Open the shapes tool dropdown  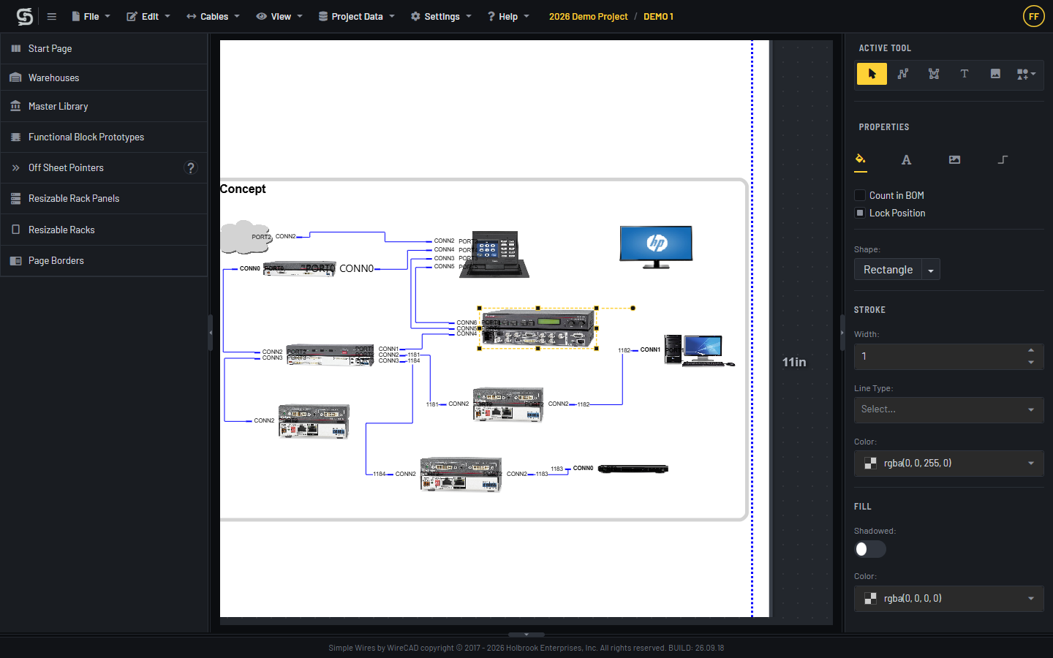click(x=1026, y=74)
